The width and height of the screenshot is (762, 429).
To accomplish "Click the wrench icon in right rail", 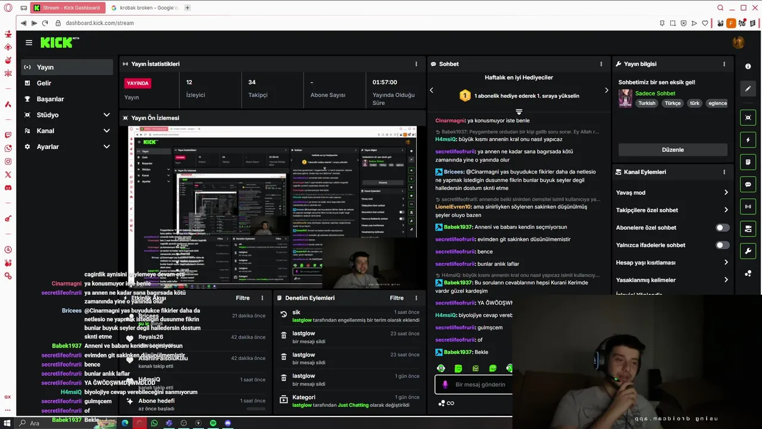I will coord(748,251).
